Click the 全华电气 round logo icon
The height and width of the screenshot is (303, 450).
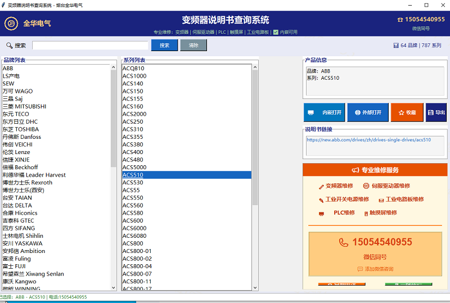click(11, 24)
